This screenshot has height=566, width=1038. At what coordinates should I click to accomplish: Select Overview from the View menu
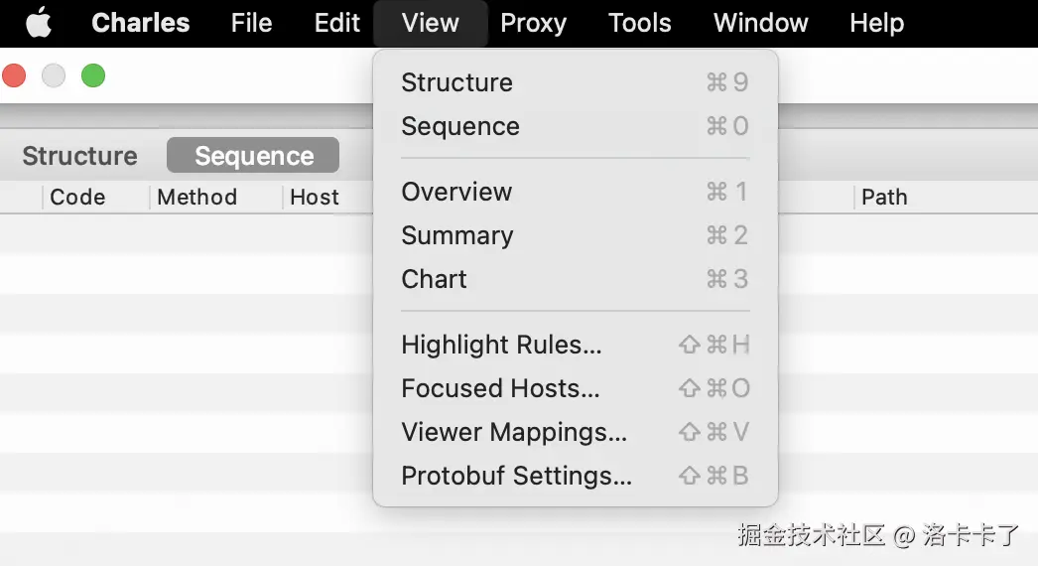point(576,192)
